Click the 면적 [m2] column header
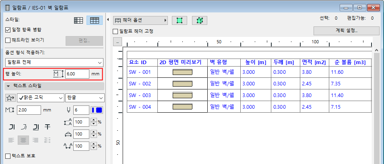The width and height of the screenshot is (384, 164). [x=314, y=62]
